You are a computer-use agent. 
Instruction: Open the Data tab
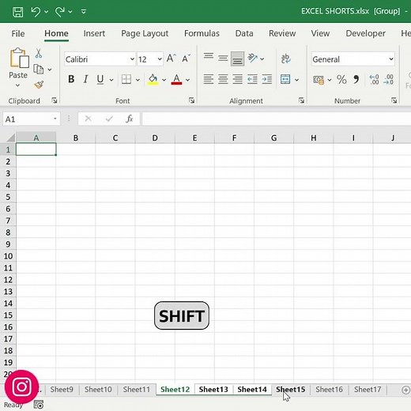(x=244, y=33)
